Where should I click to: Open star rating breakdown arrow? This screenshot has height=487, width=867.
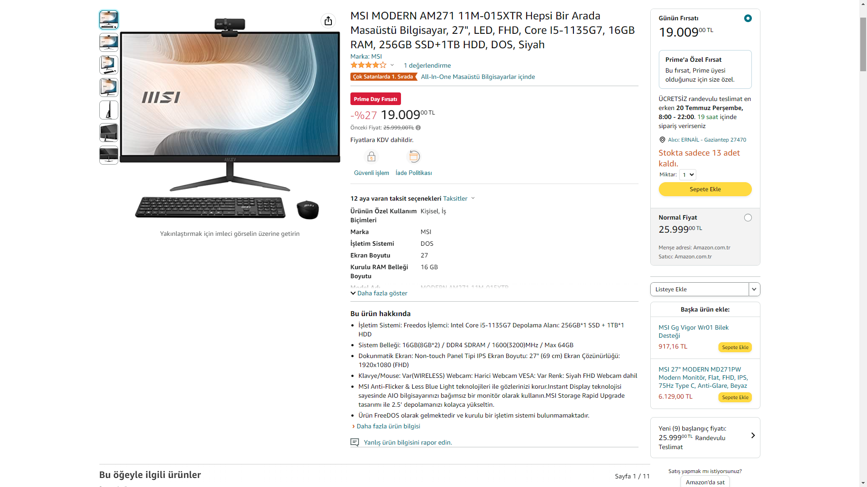point(392,65)
